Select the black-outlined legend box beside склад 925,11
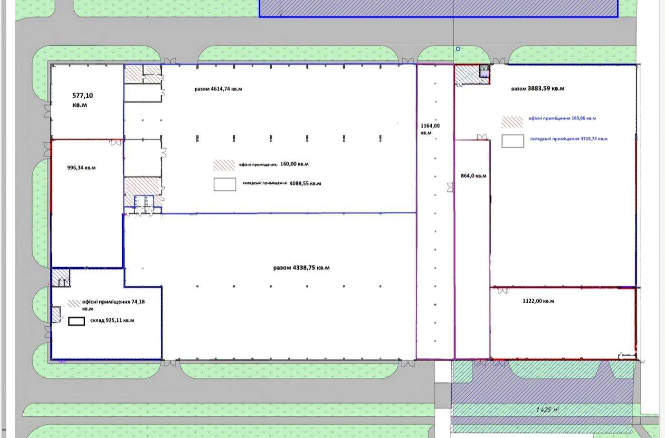The image size is (665, 438). [x=76, y=321]
